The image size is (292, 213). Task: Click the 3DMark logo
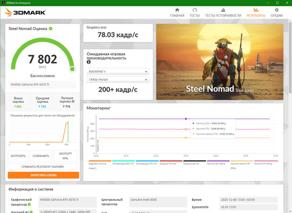point(25,12)
